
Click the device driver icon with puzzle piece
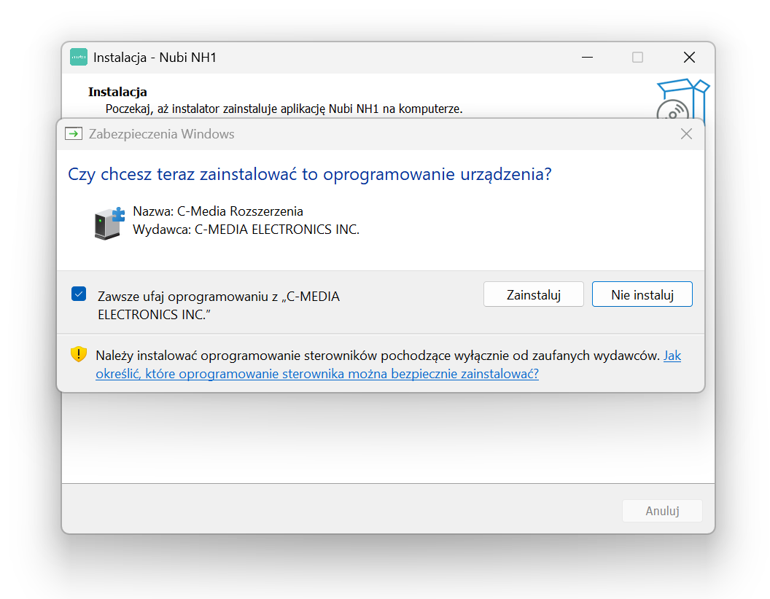(109, 224)
